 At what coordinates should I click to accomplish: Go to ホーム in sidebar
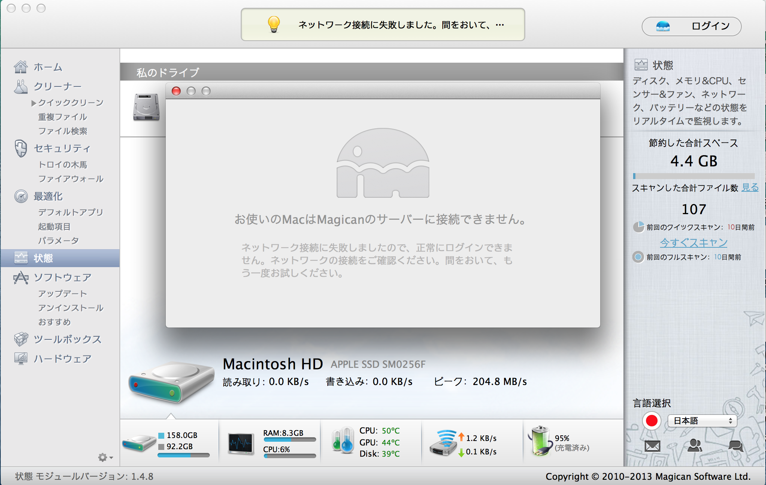(48, 67)
